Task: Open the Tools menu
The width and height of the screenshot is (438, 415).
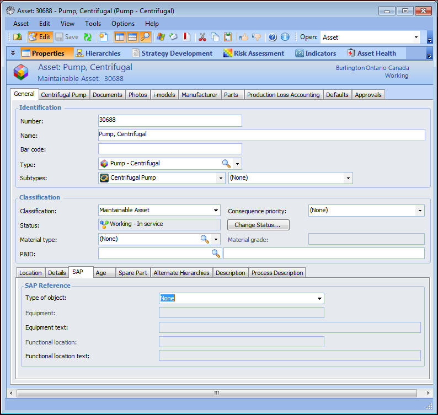Action: click(93, 24)
